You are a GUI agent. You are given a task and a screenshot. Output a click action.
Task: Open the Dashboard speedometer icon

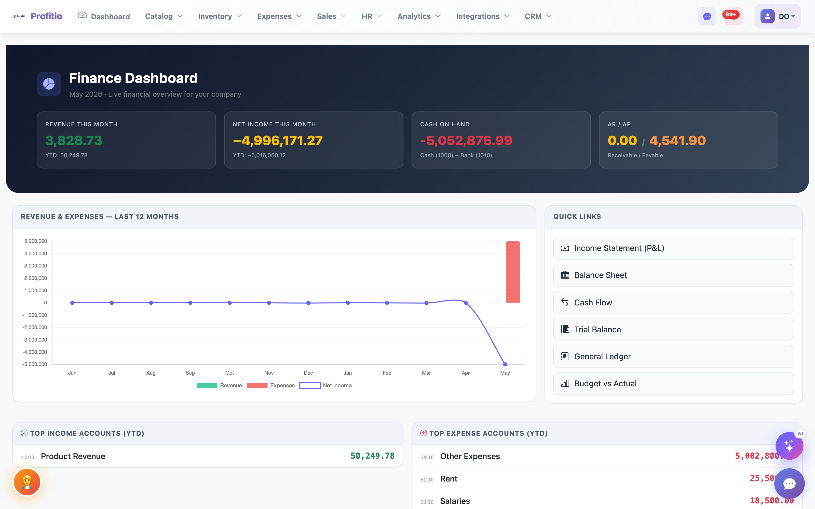pos(82,16)
